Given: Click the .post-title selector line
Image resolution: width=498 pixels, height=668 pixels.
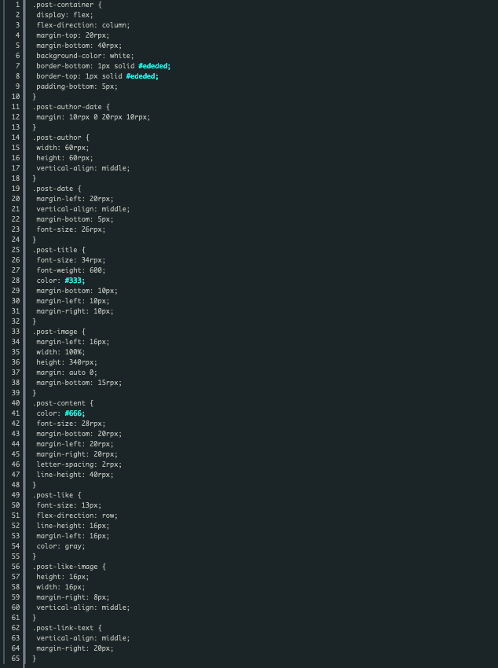Looking at the screenshot, I should coord(59,250).
